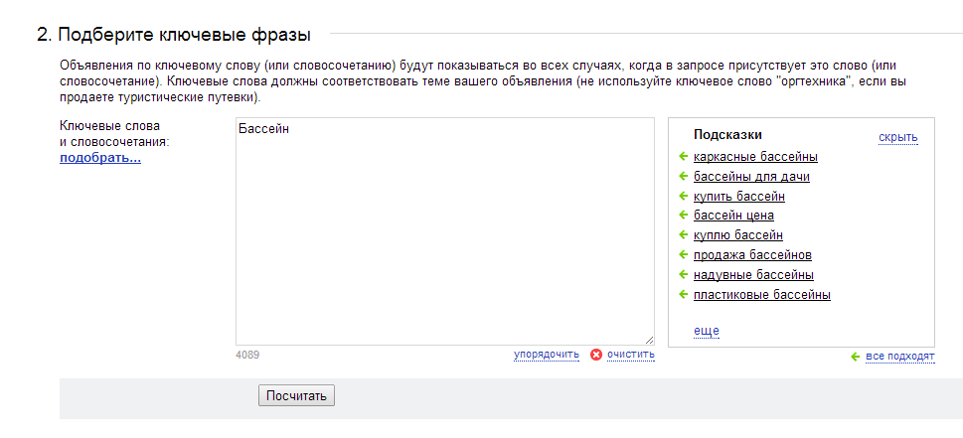The image size is (963, 438).
Task: Click the textarea resize handle corner
Action: [649, 340]
